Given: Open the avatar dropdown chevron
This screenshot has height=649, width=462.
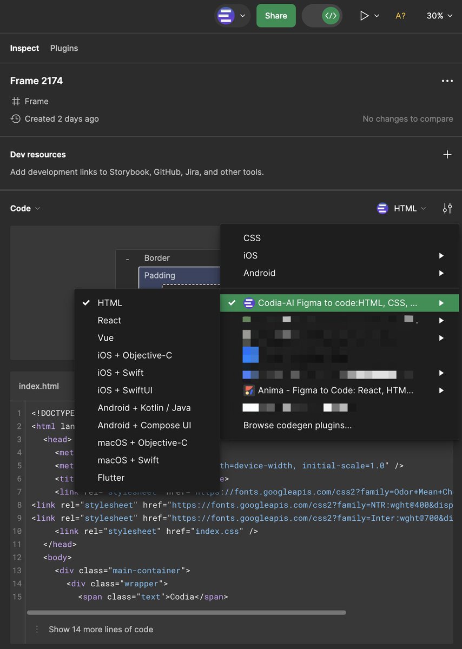Looking at the screenshot, I should [242, 16].
